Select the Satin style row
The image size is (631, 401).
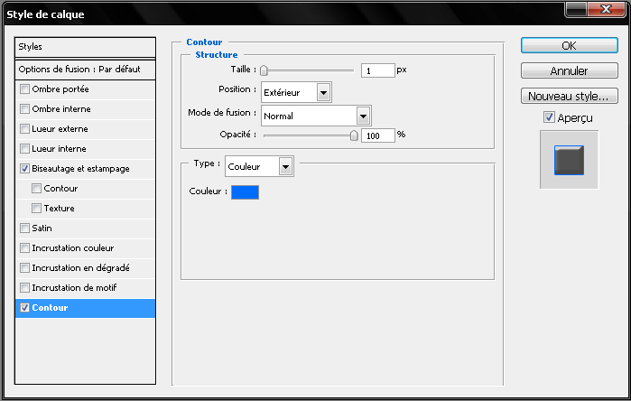tap(85, 228)
